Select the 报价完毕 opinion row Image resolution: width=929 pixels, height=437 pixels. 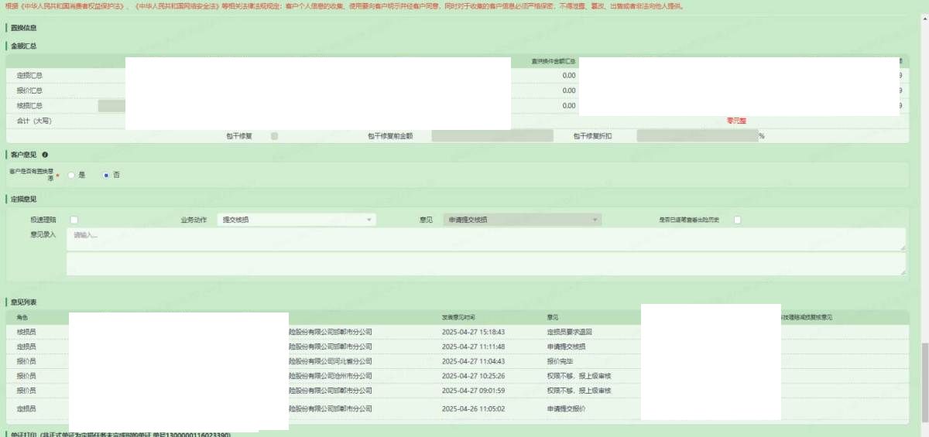point(563,361)
